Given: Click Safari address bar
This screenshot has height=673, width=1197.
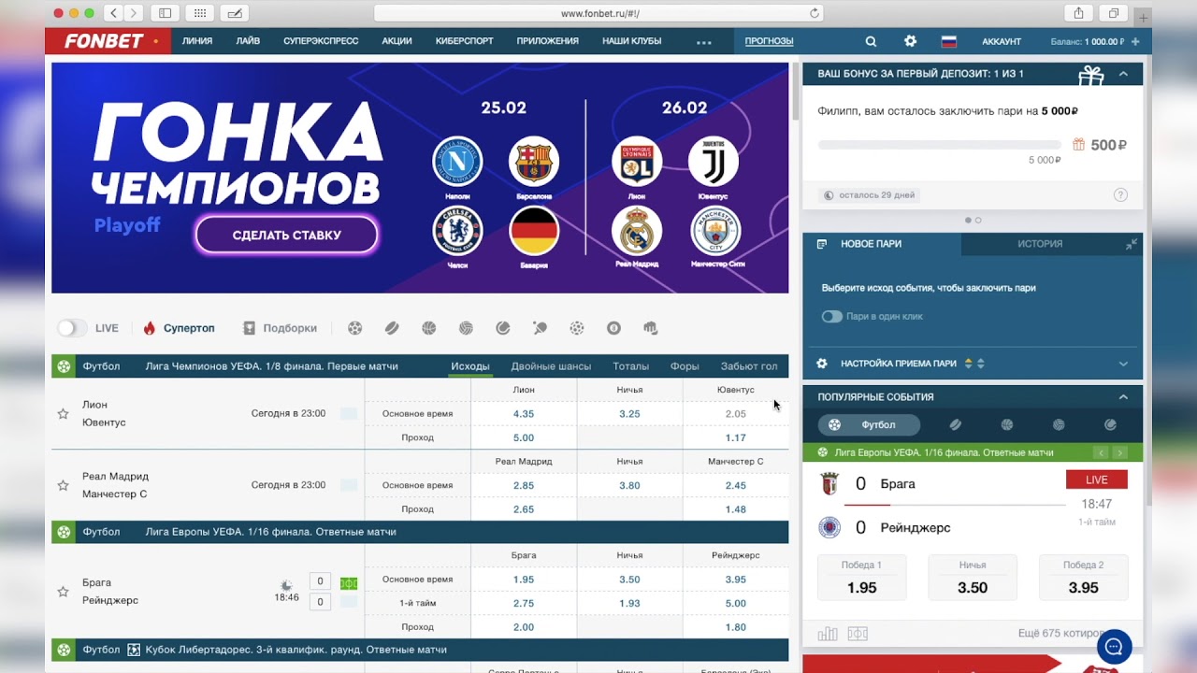Looking at the screenshot, I should [x=598, y=13].
